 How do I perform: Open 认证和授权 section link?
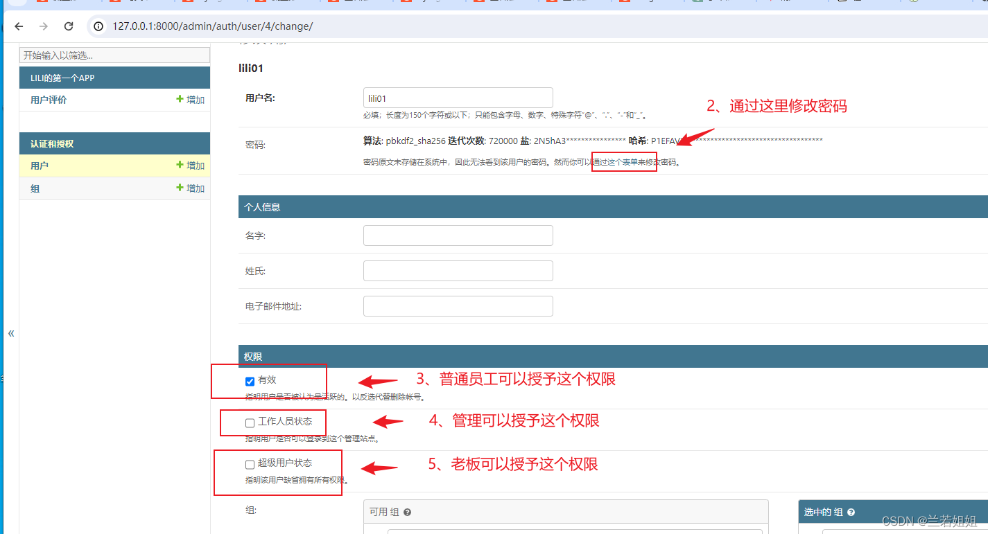pos(52,144)
